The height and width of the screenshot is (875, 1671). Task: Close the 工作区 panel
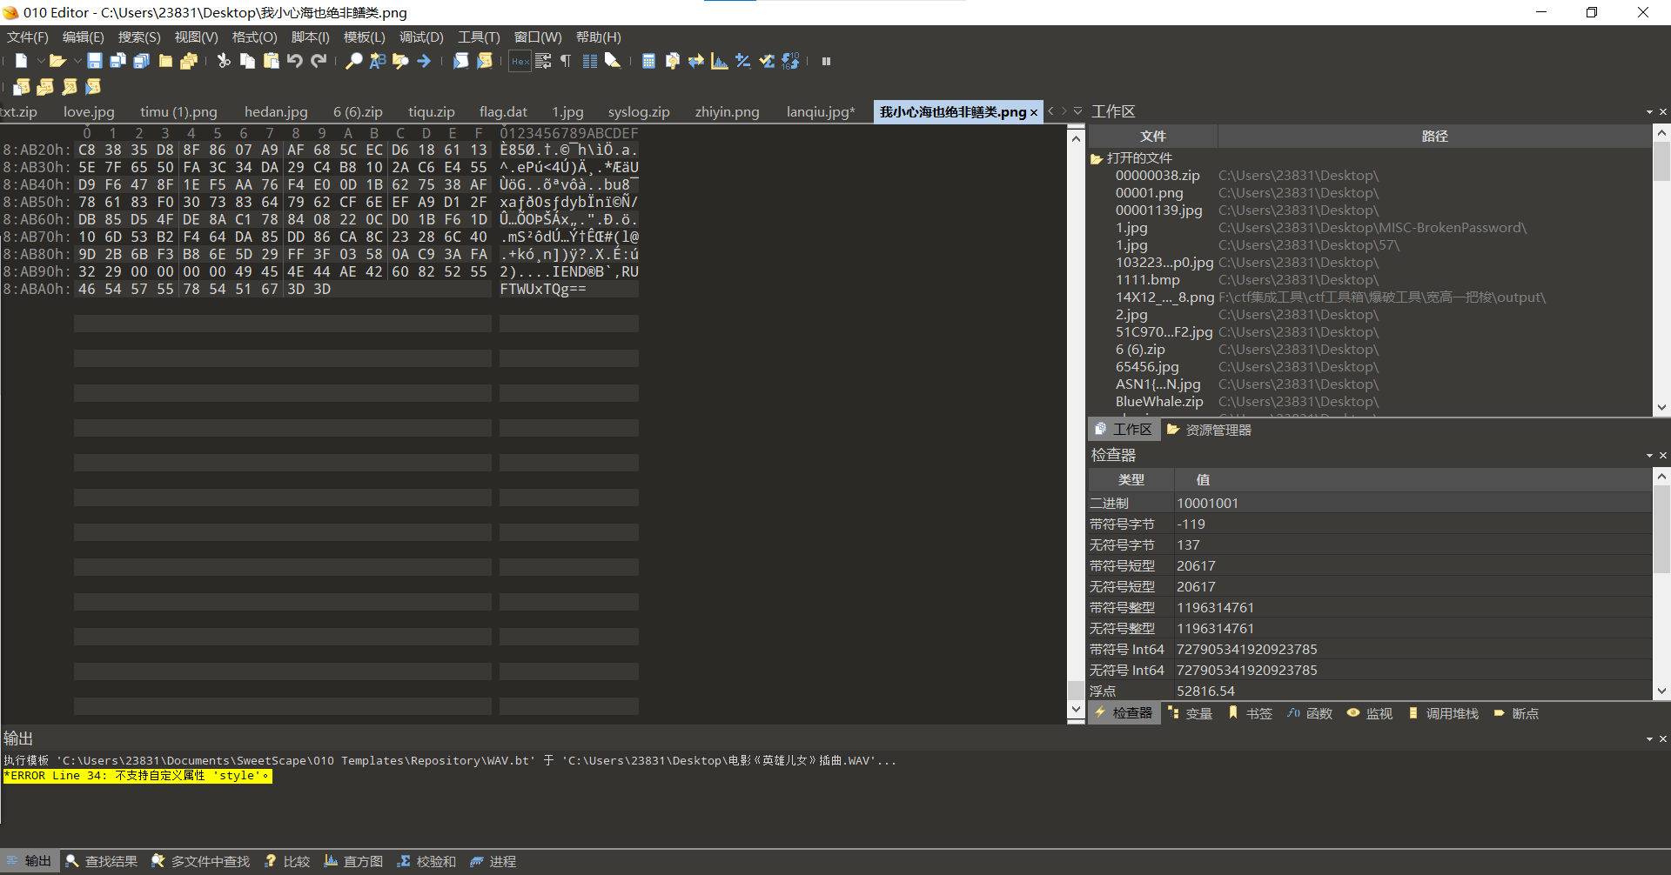click(x=1663, y=112)
